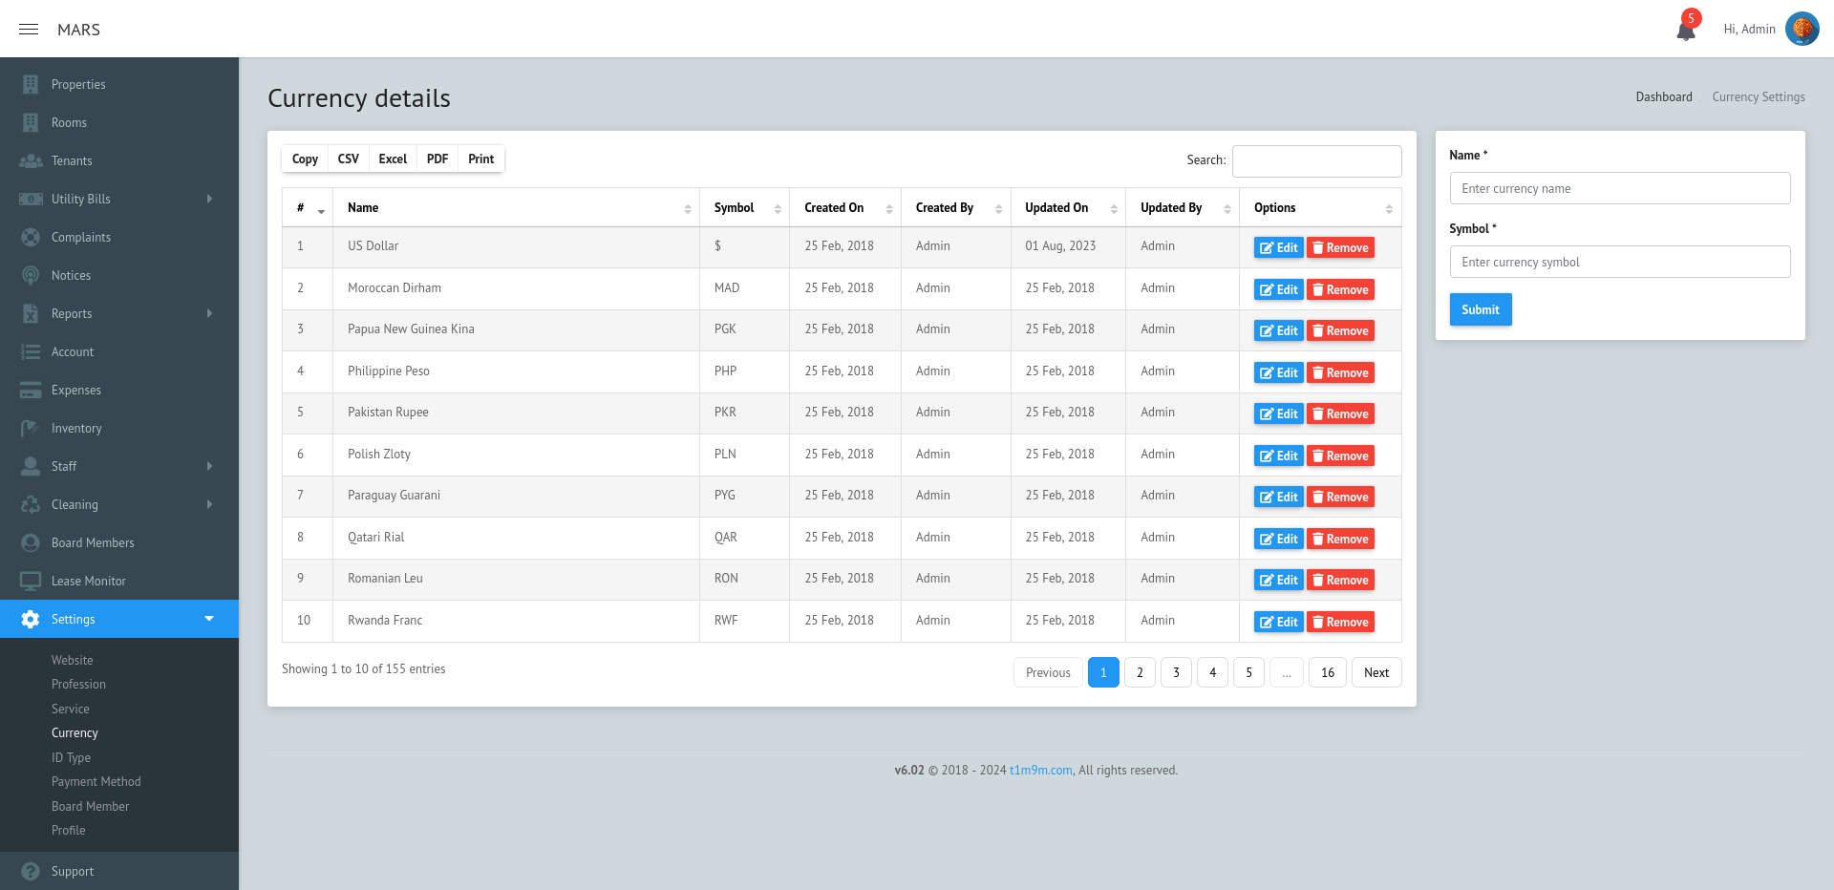
Task: Edit the US Dollar row
Action: 1278,247
